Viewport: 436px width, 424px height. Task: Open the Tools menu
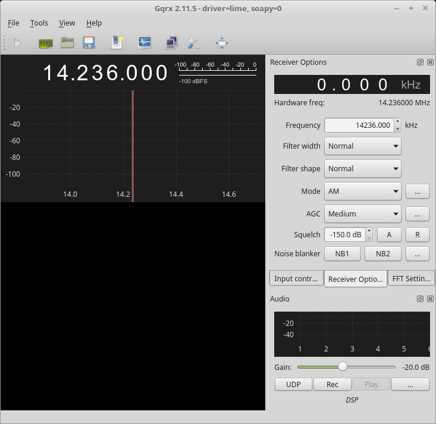[39, 23]
